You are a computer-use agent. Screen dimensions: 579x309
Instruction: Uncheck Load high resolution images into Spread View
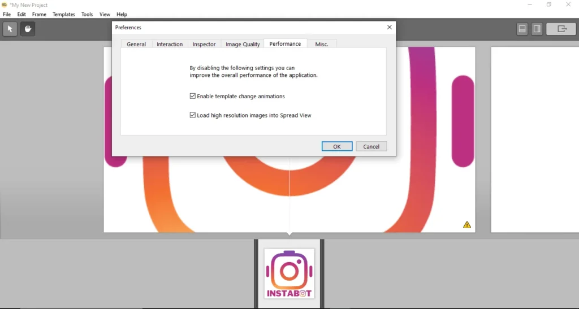click(192, 115)
